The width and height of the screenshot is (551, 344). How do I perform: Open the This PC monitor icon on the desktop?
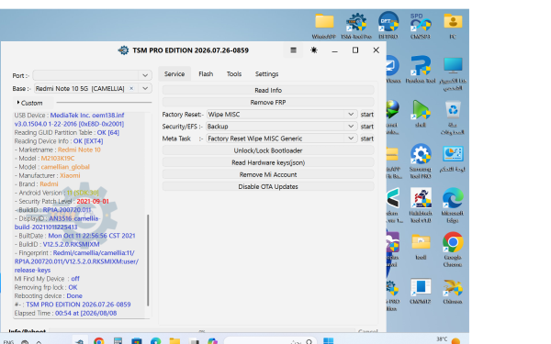coord(453,72)
